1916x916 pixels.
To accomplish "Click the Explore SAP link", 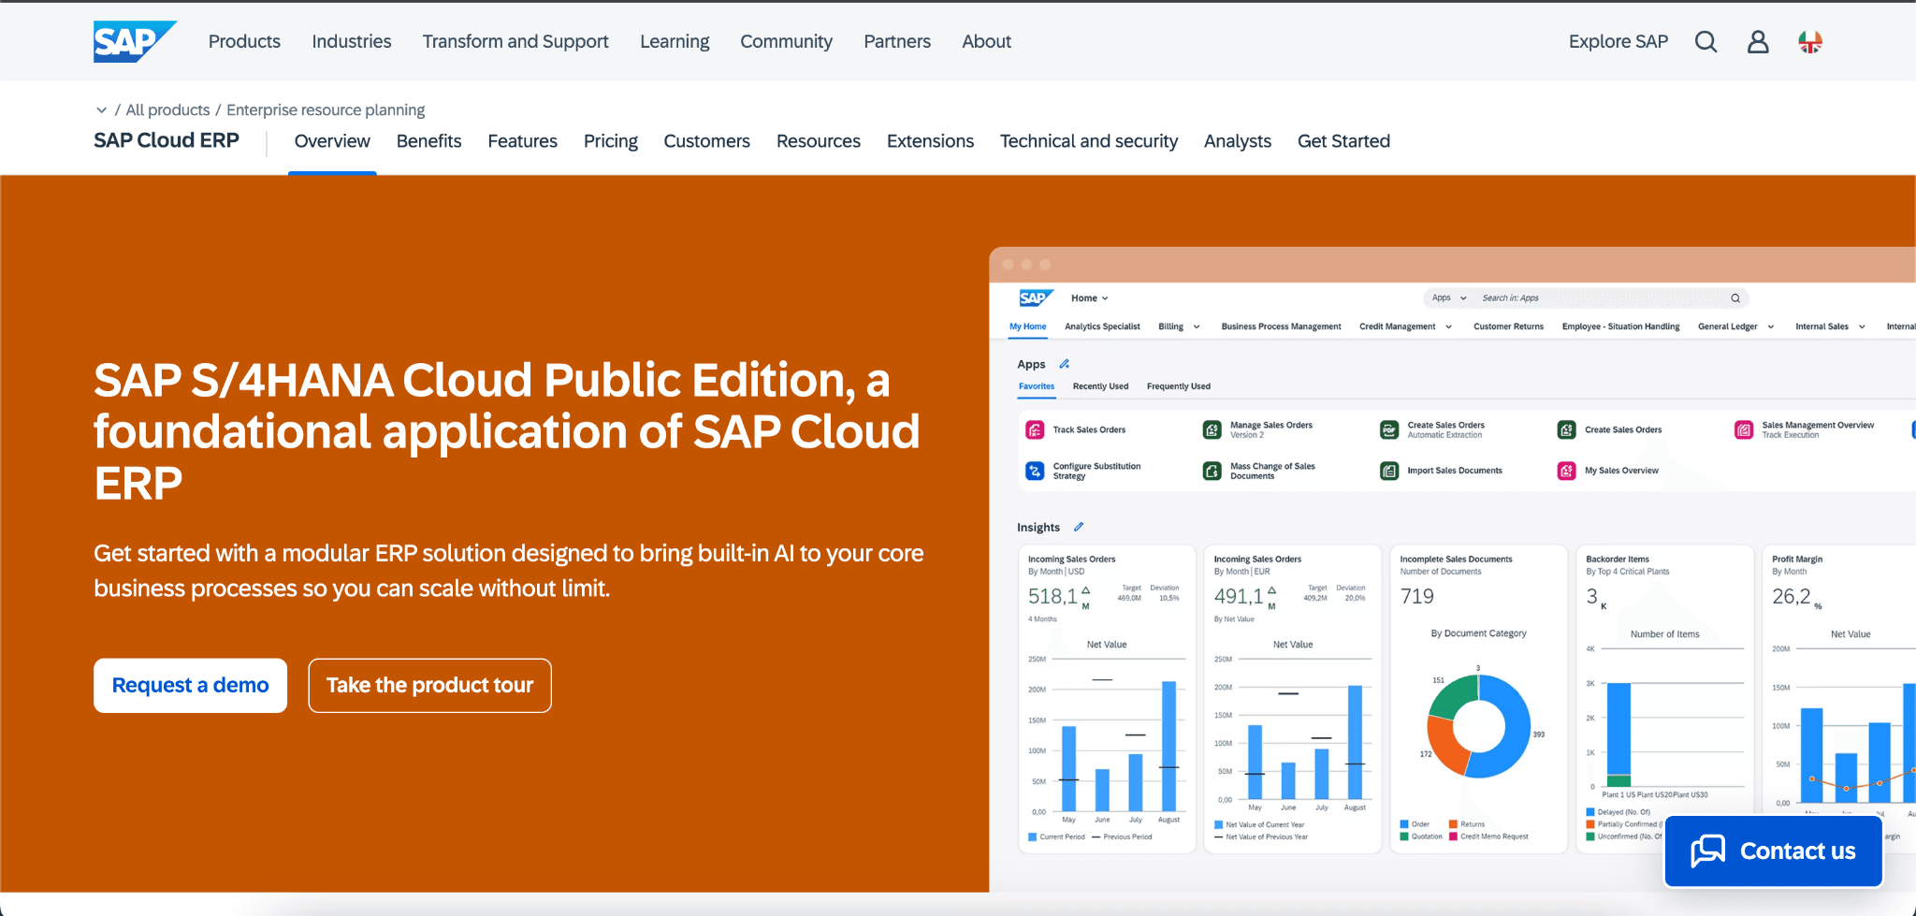I will [1618, 41].
